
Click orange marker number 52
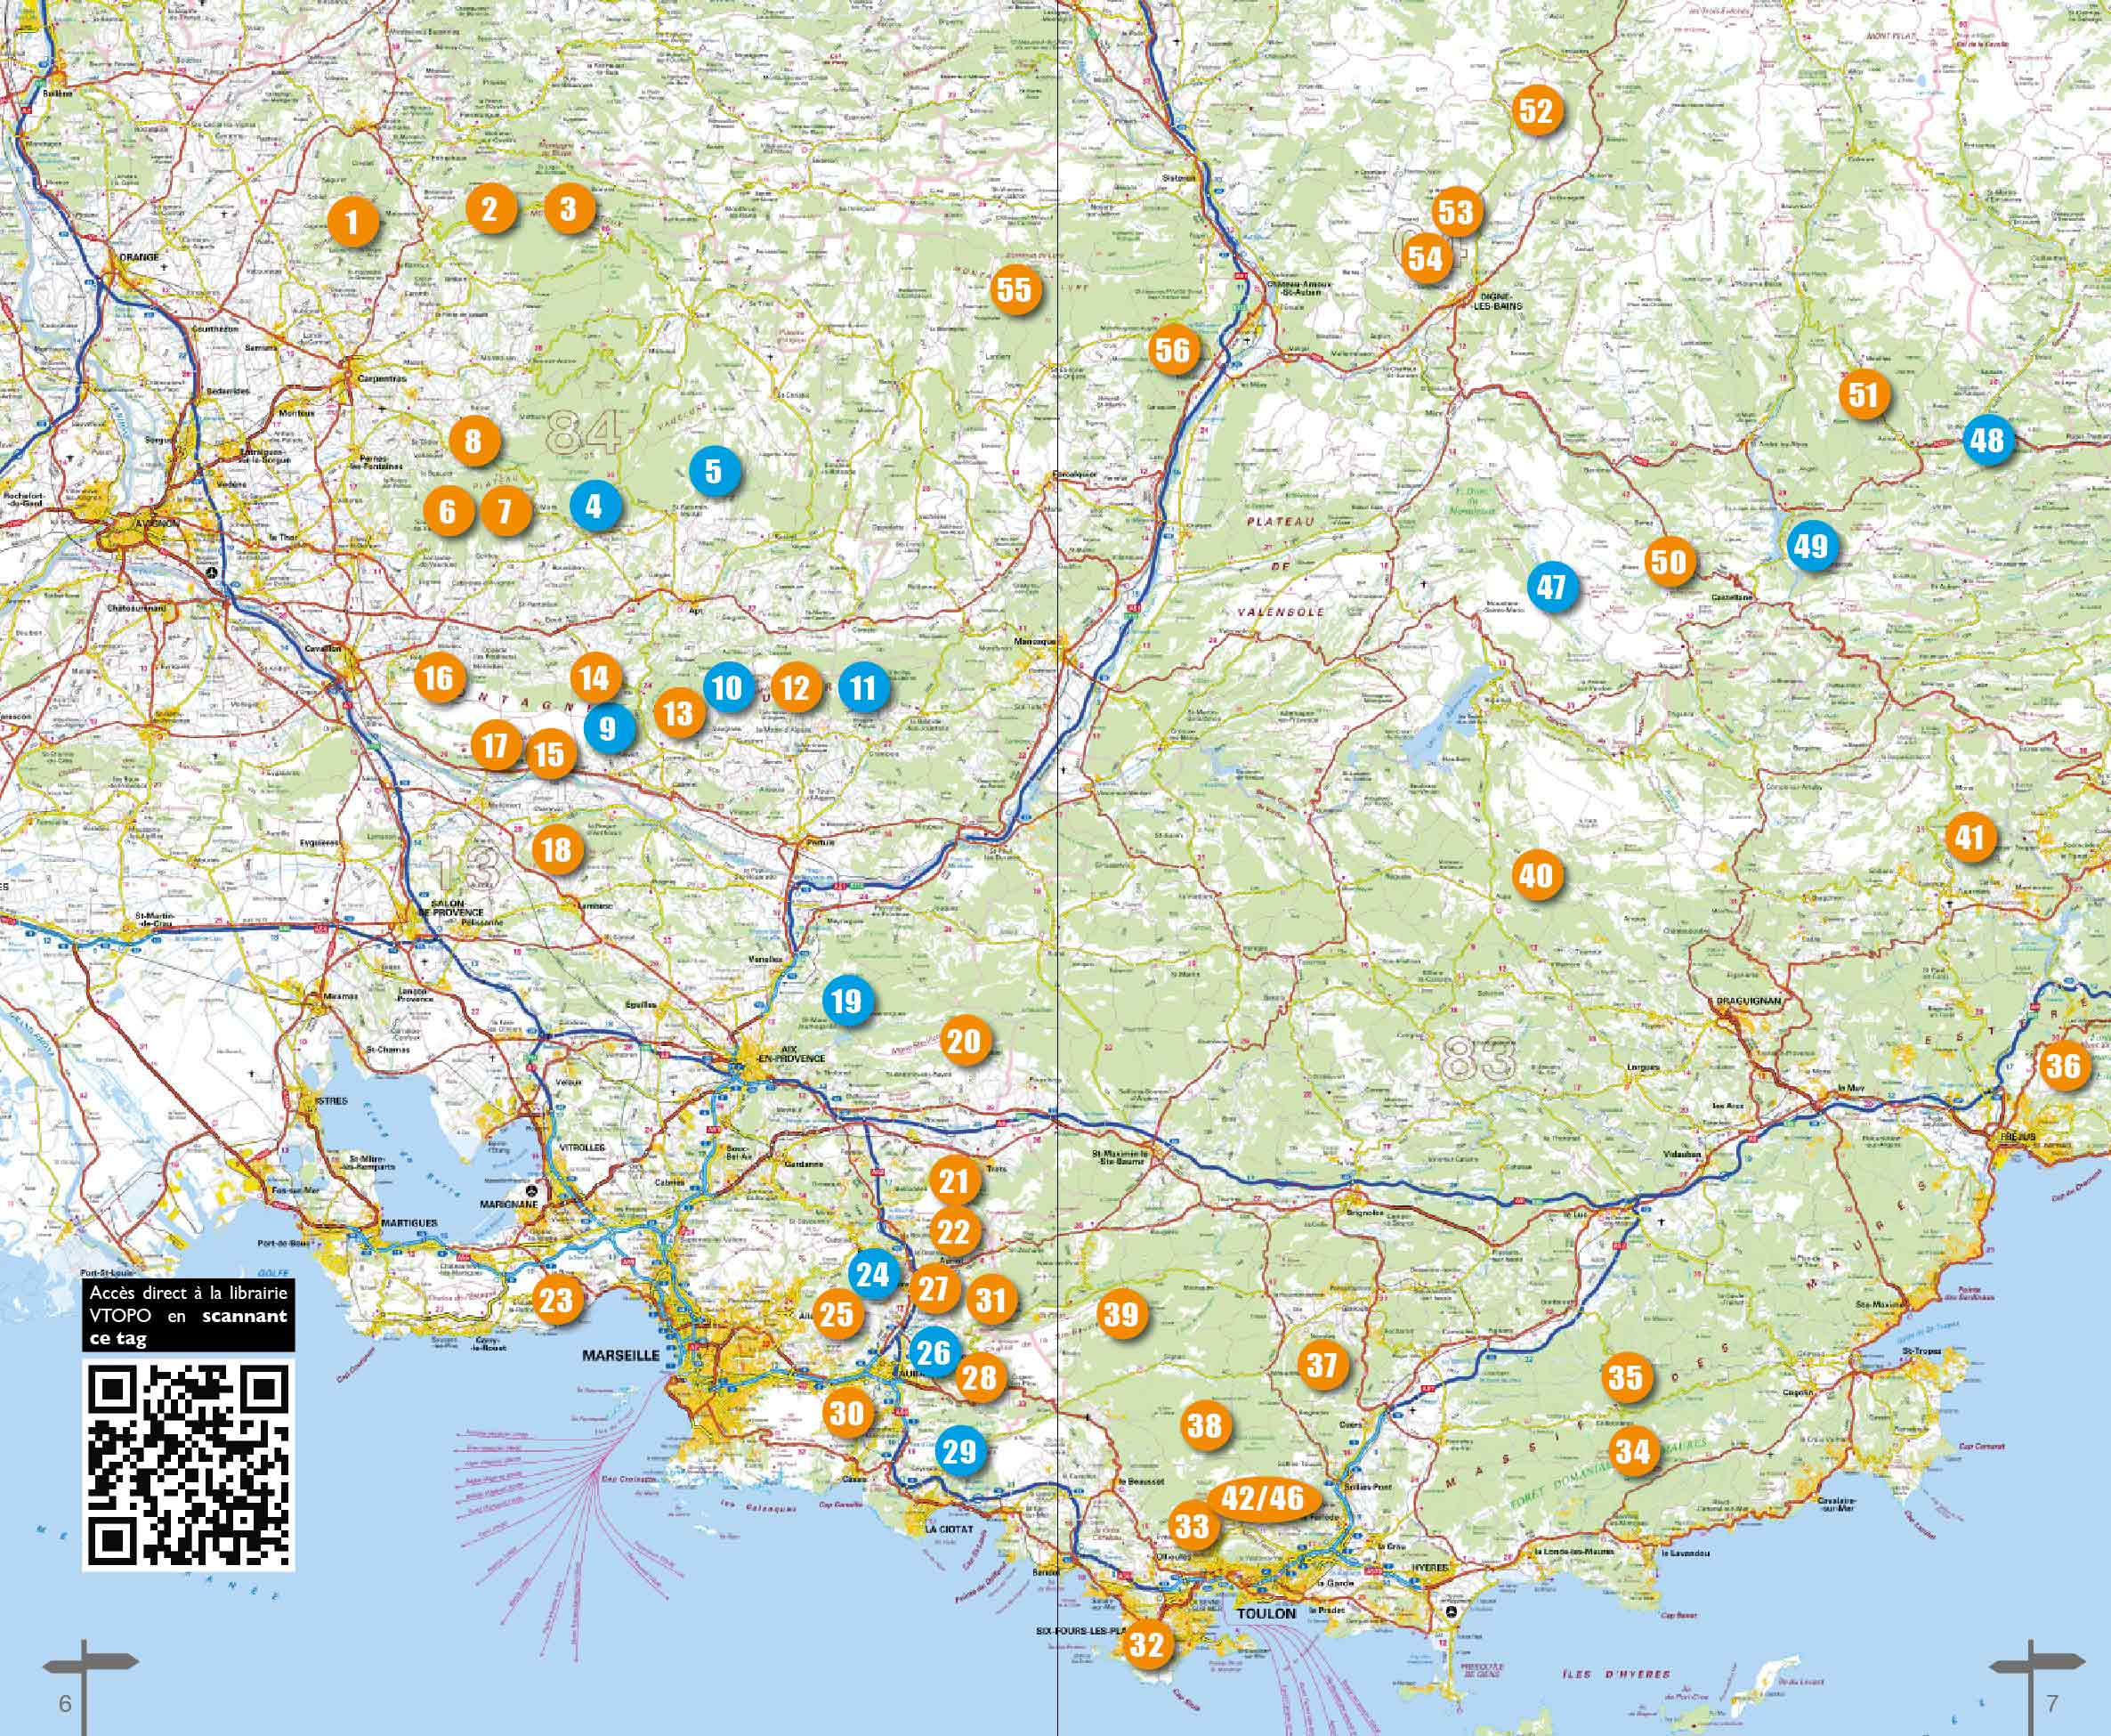1536,110
